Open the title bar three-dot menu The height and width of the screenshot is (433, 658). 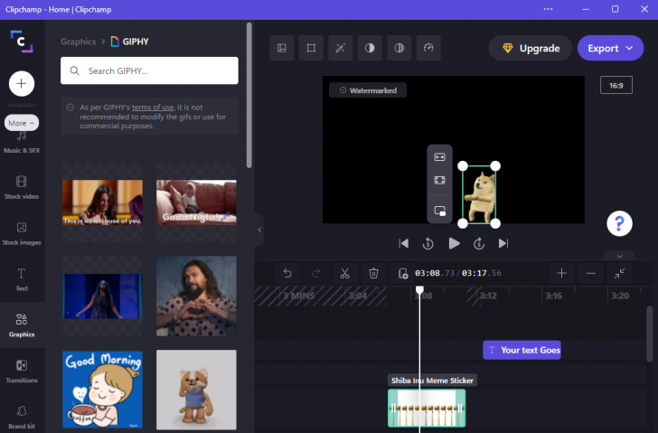pyautogui.click(x=548, y=9)
